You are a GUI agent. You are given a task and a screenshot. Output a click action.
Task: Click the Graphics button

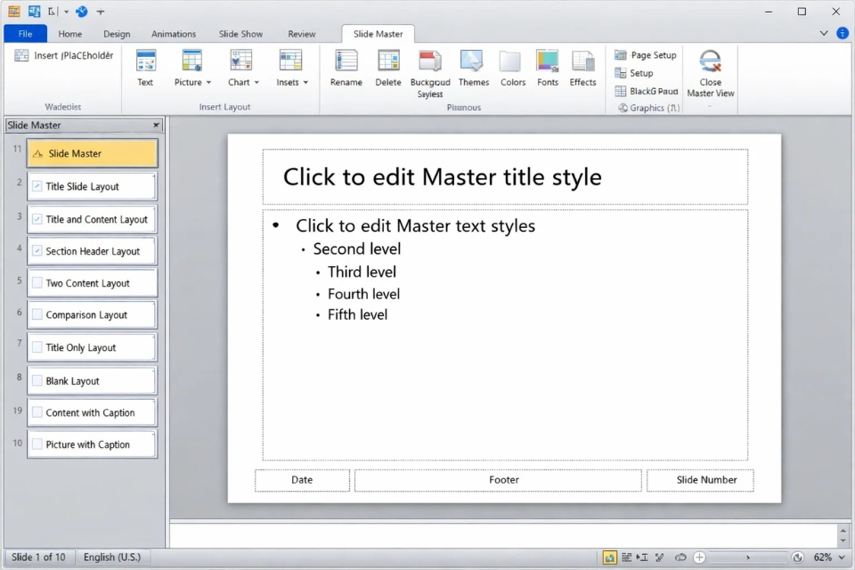pos(647,107)
